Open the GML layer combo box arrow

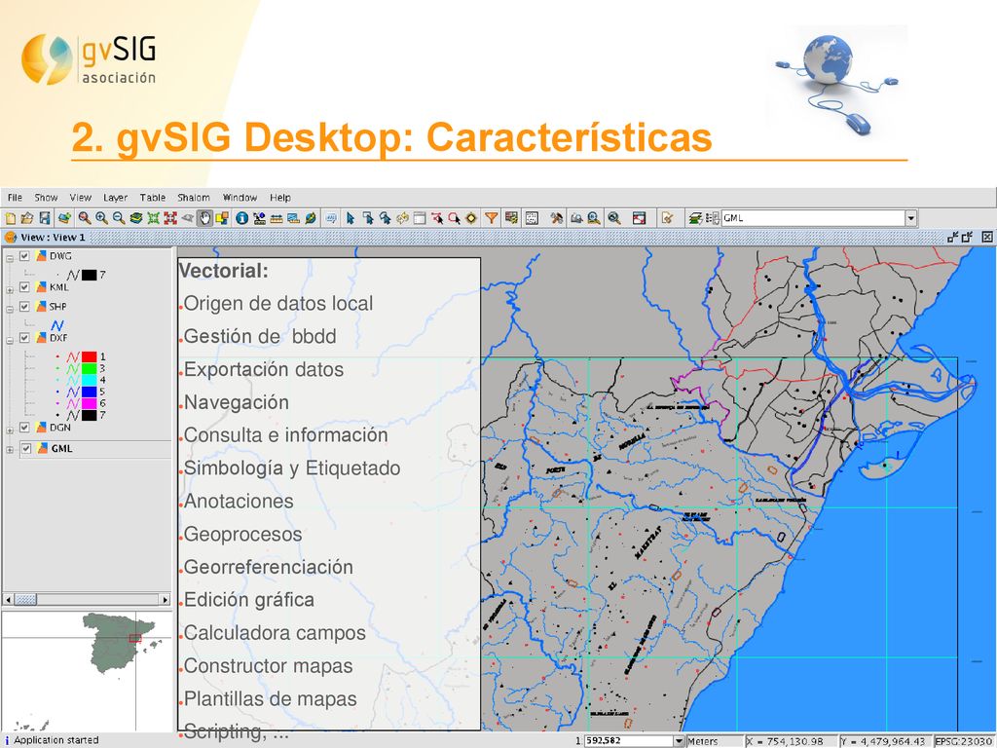(x=911, y=218)
